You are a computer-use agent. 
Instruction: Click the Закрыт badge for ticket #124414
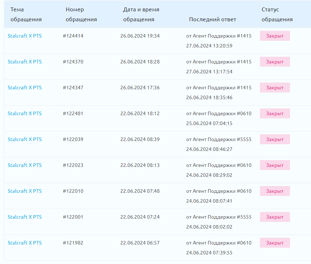pos(275,36)
